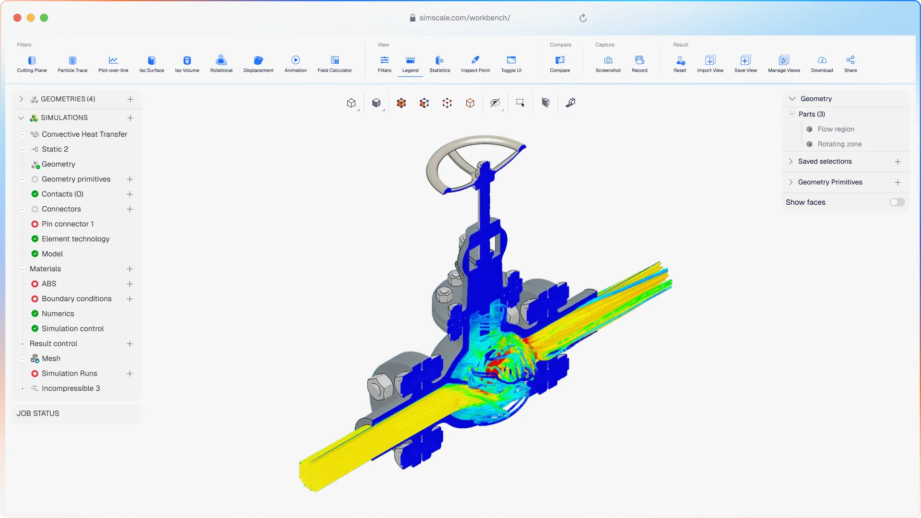Expand Geometry Primitives on right panel
This screenshot has height=518, width=921.
(791, 182)
